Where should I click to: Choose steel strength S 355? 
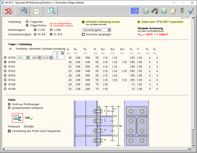pos(51,30)
